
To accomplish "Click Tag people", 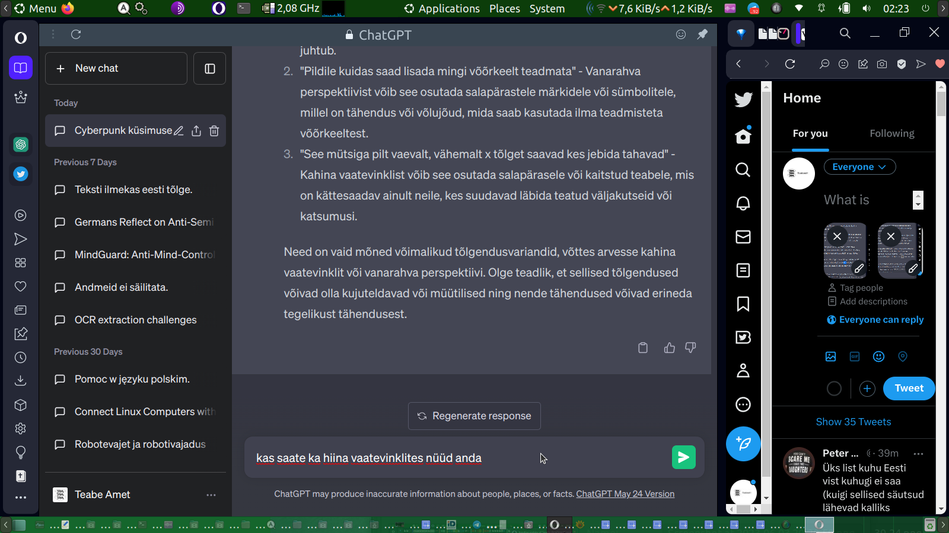I will (x=856, y=288).
